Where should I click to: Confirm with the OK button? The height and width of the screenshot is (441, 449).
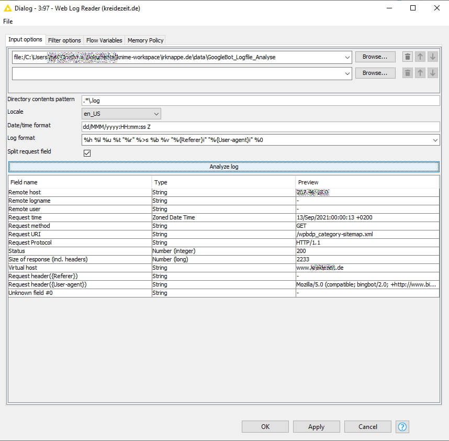click(265, 427)
